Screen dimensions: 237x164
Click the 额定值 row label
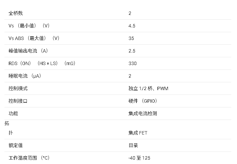click(16, 145)
